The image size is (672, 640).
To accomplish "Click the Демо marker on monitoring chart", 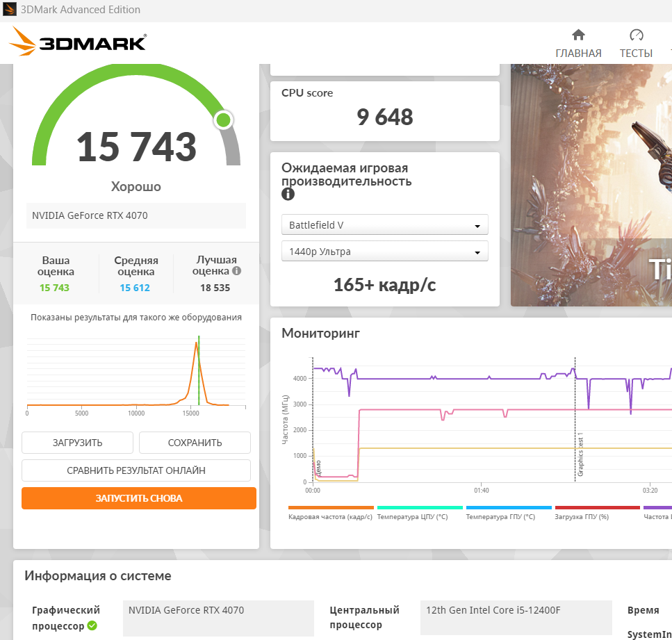I will click(x=318, y=468).
